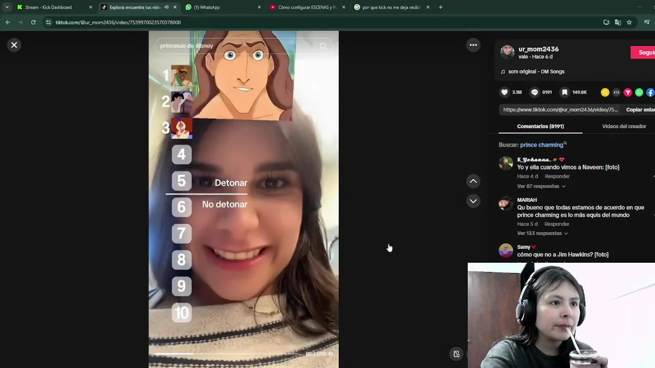
Task: Close the TikTok video viewer
Action: pos(14,45)
